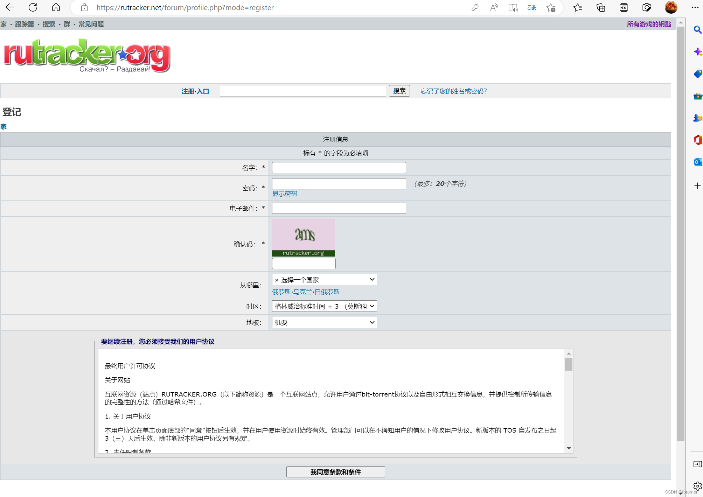Image resolution: width=703 pixels, height=497 pixels.
Task: Click the browser address bar URL
Action: pos(185,7)
